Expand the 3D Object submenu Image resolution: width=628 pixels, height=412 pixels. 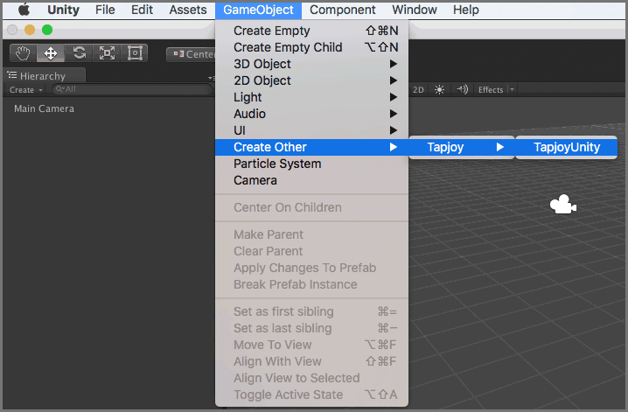pos(311,64)
